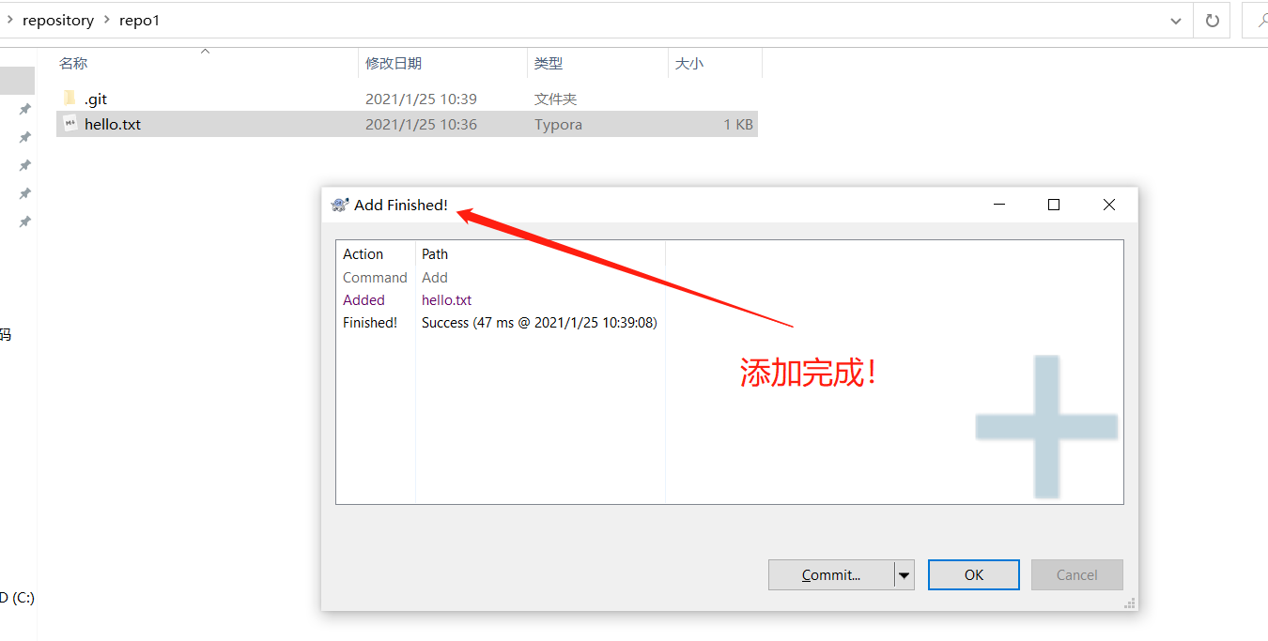This screenshot has height=641, width=1268.
Task: Click the hello.txt Typora file icon
Action: (x=70, y=124)
